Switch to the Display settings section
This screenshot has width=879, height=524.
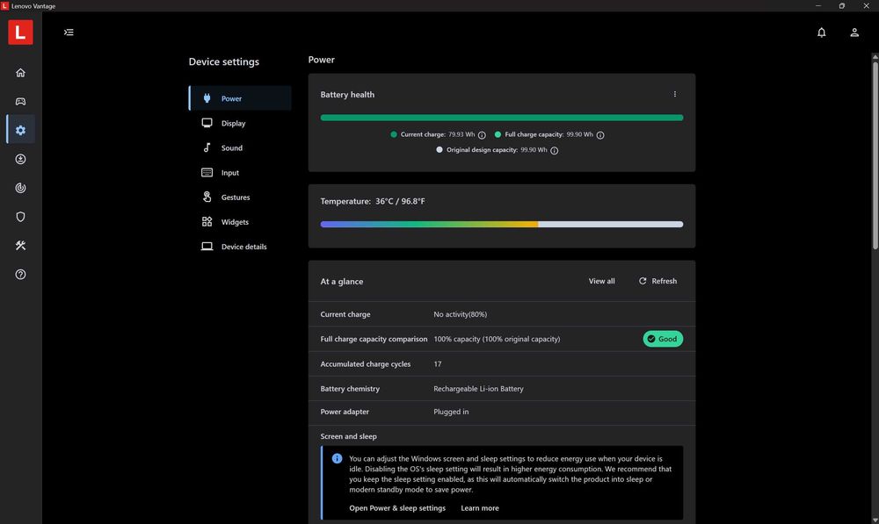(x=240, y=123)
